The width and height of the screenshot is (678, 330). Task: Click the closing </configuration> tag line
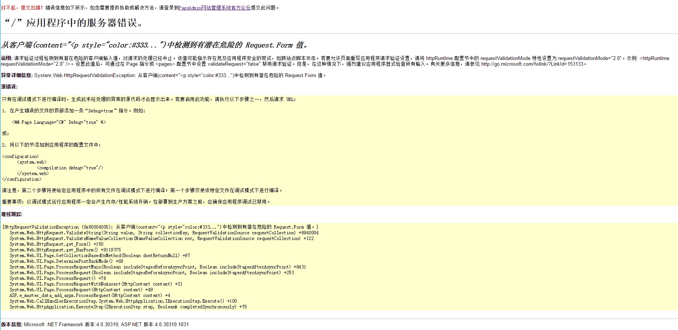(22, 179)
